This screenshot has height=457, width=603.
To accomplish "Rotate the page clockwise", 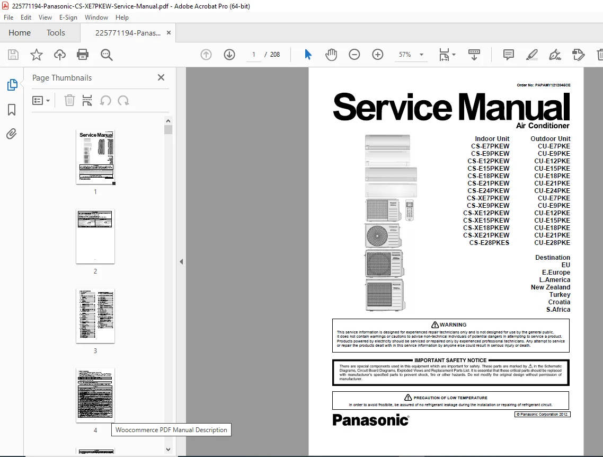I will pos(123,101).
